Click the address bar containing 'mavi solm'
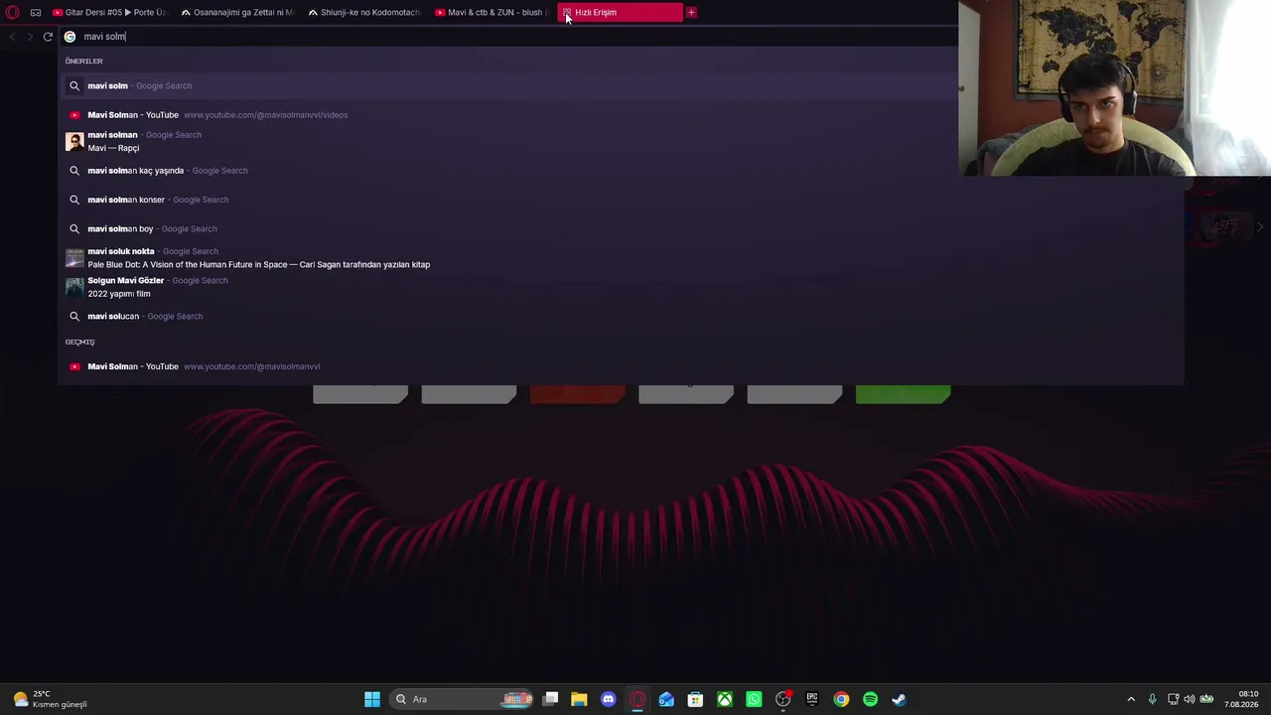This screenshot has width=1271, height=715. pyautogui.click(x=506, y=37)
